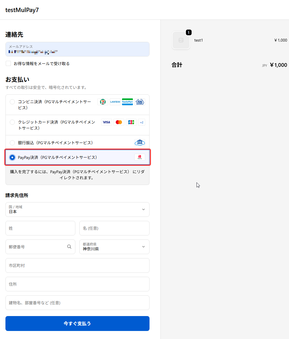Click the FamilyMart logo icon
Viewport: 289px width, 339px height.
[x=127, y=102]
